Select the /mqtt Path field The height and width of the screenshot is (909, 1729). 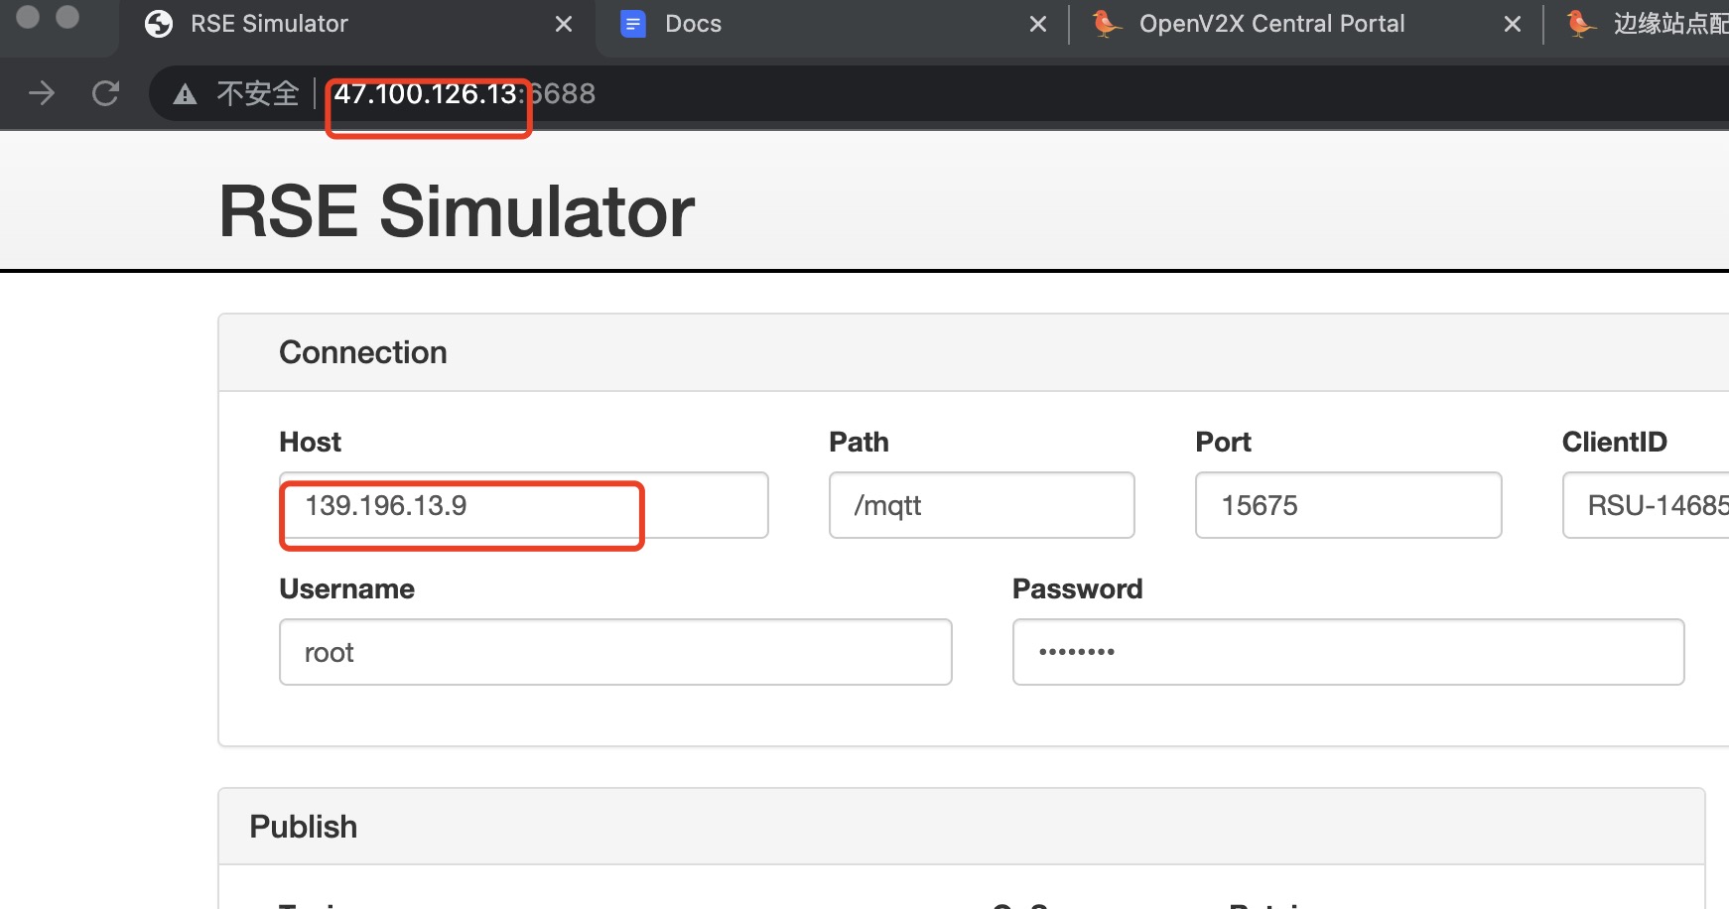981,505
